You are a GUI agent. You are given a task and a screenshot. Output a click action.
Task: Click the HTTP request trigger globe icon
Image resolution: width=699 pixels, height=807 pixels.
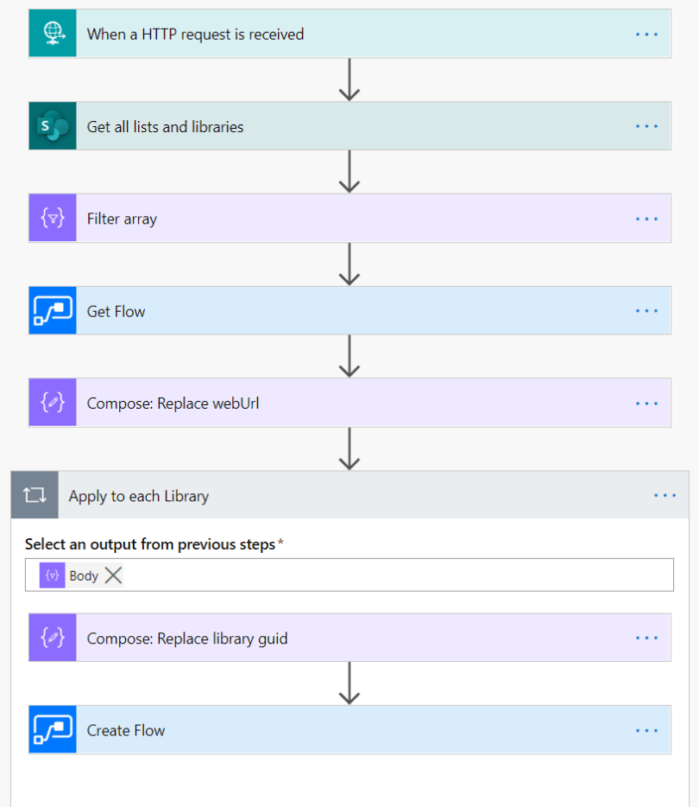pyautogui.click(x=53, y=35)
